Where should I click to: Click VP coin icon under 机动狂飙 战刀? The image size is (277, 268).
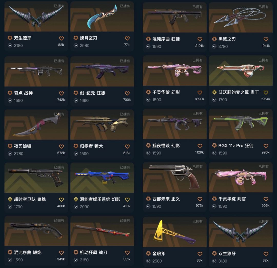[x=76, y=260]
